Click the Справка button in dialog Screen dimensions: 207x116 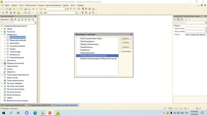126,47
